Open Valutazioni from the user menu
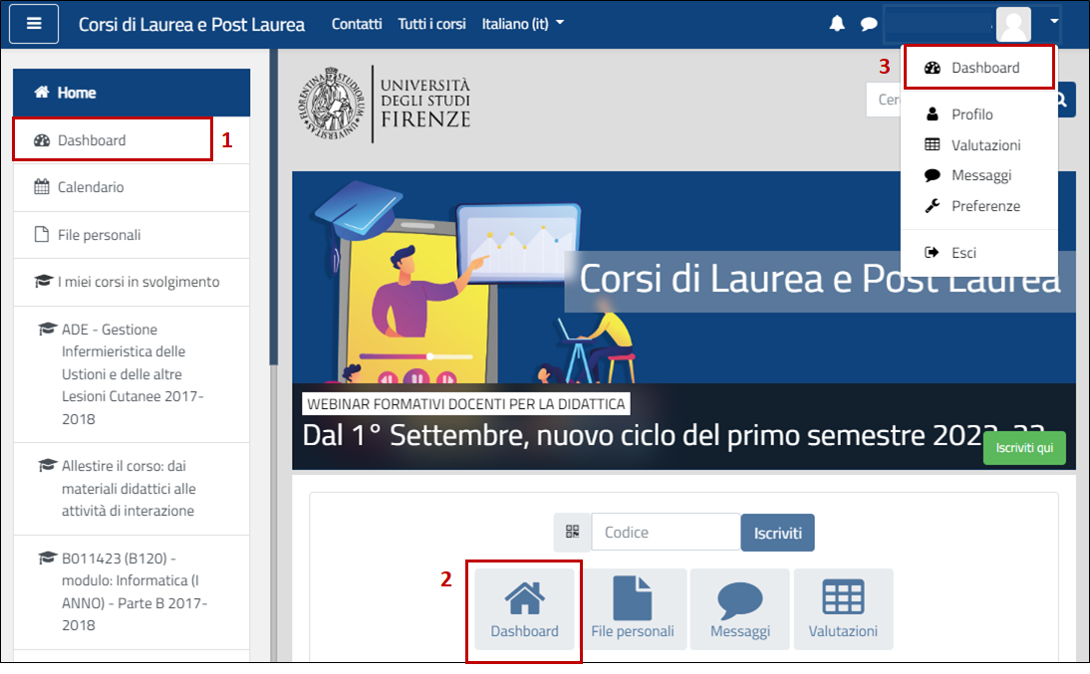Screen dimensions: 1090x674 tap(984, 145)
